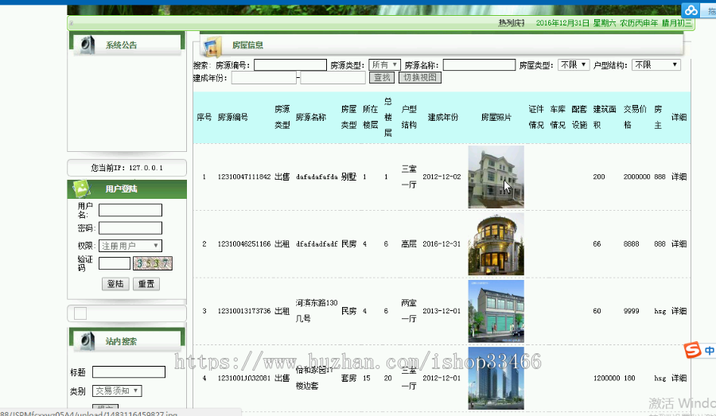
Task: Click property number 12310048251166
Action: (244, 244)
